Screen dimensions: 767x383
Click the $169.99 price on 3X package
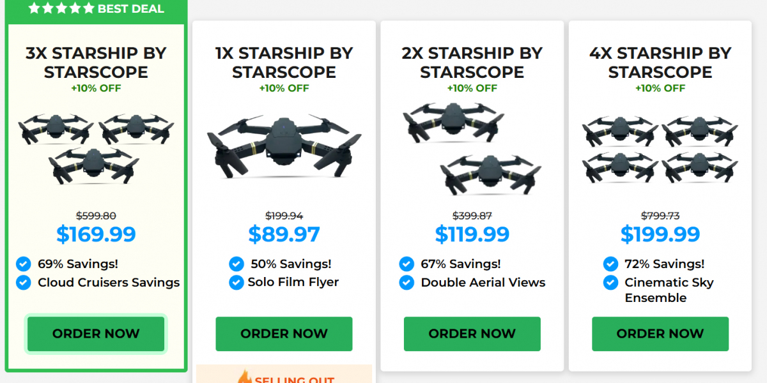[96, 234]
